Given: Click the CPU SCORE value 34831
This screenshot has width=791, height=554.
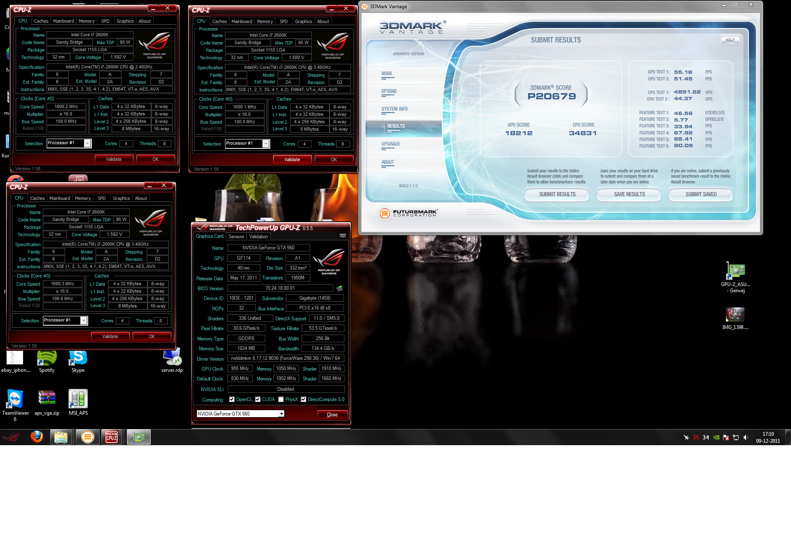Looking at the screenshot, I should [583, 133].
